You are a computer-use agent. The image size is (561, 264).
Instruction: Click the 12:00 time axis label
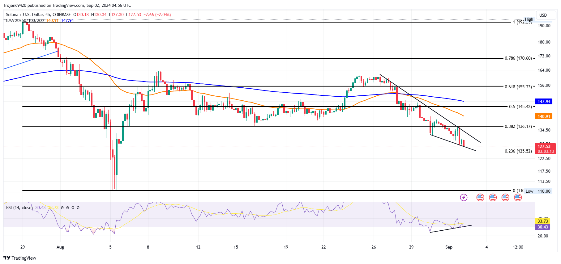(x=518, y=247)
